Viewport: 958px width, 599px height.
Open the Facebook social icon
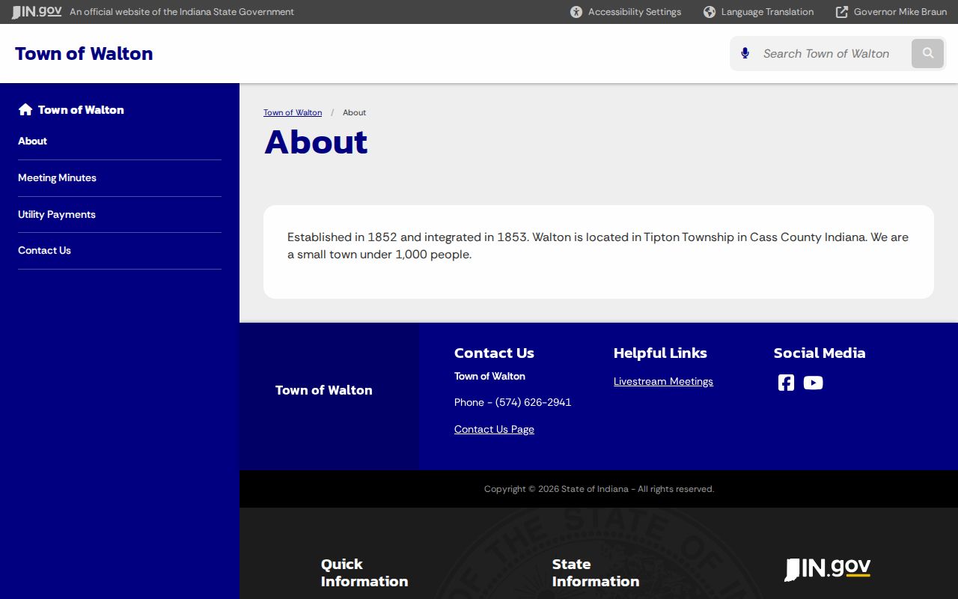[x=786, y=383]
